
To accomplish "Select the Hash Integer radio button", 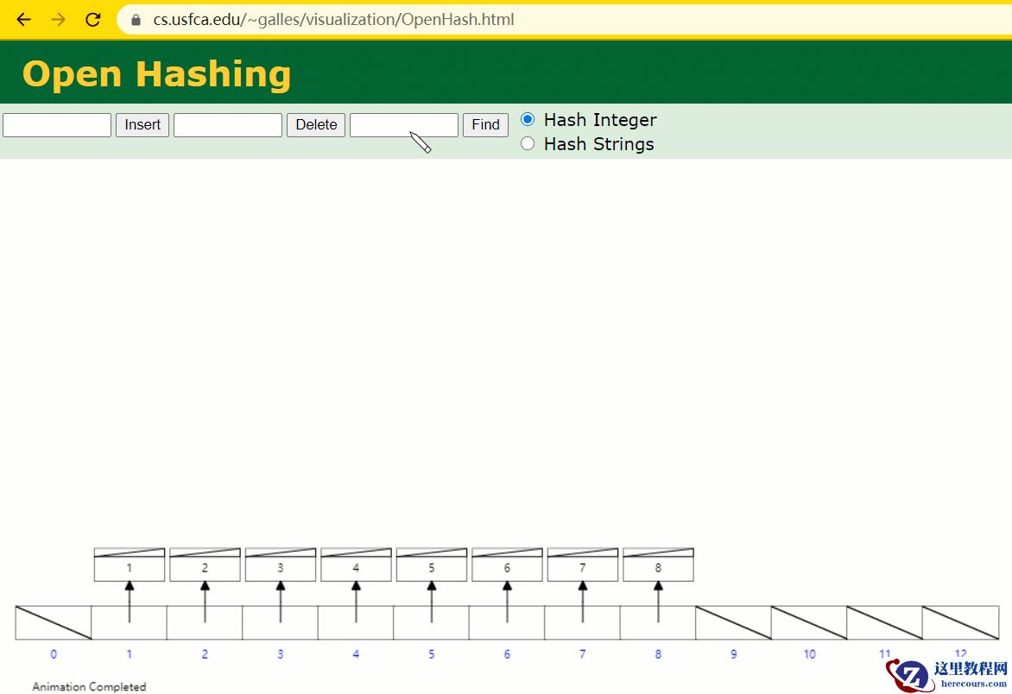I will [x=528, y=119].
